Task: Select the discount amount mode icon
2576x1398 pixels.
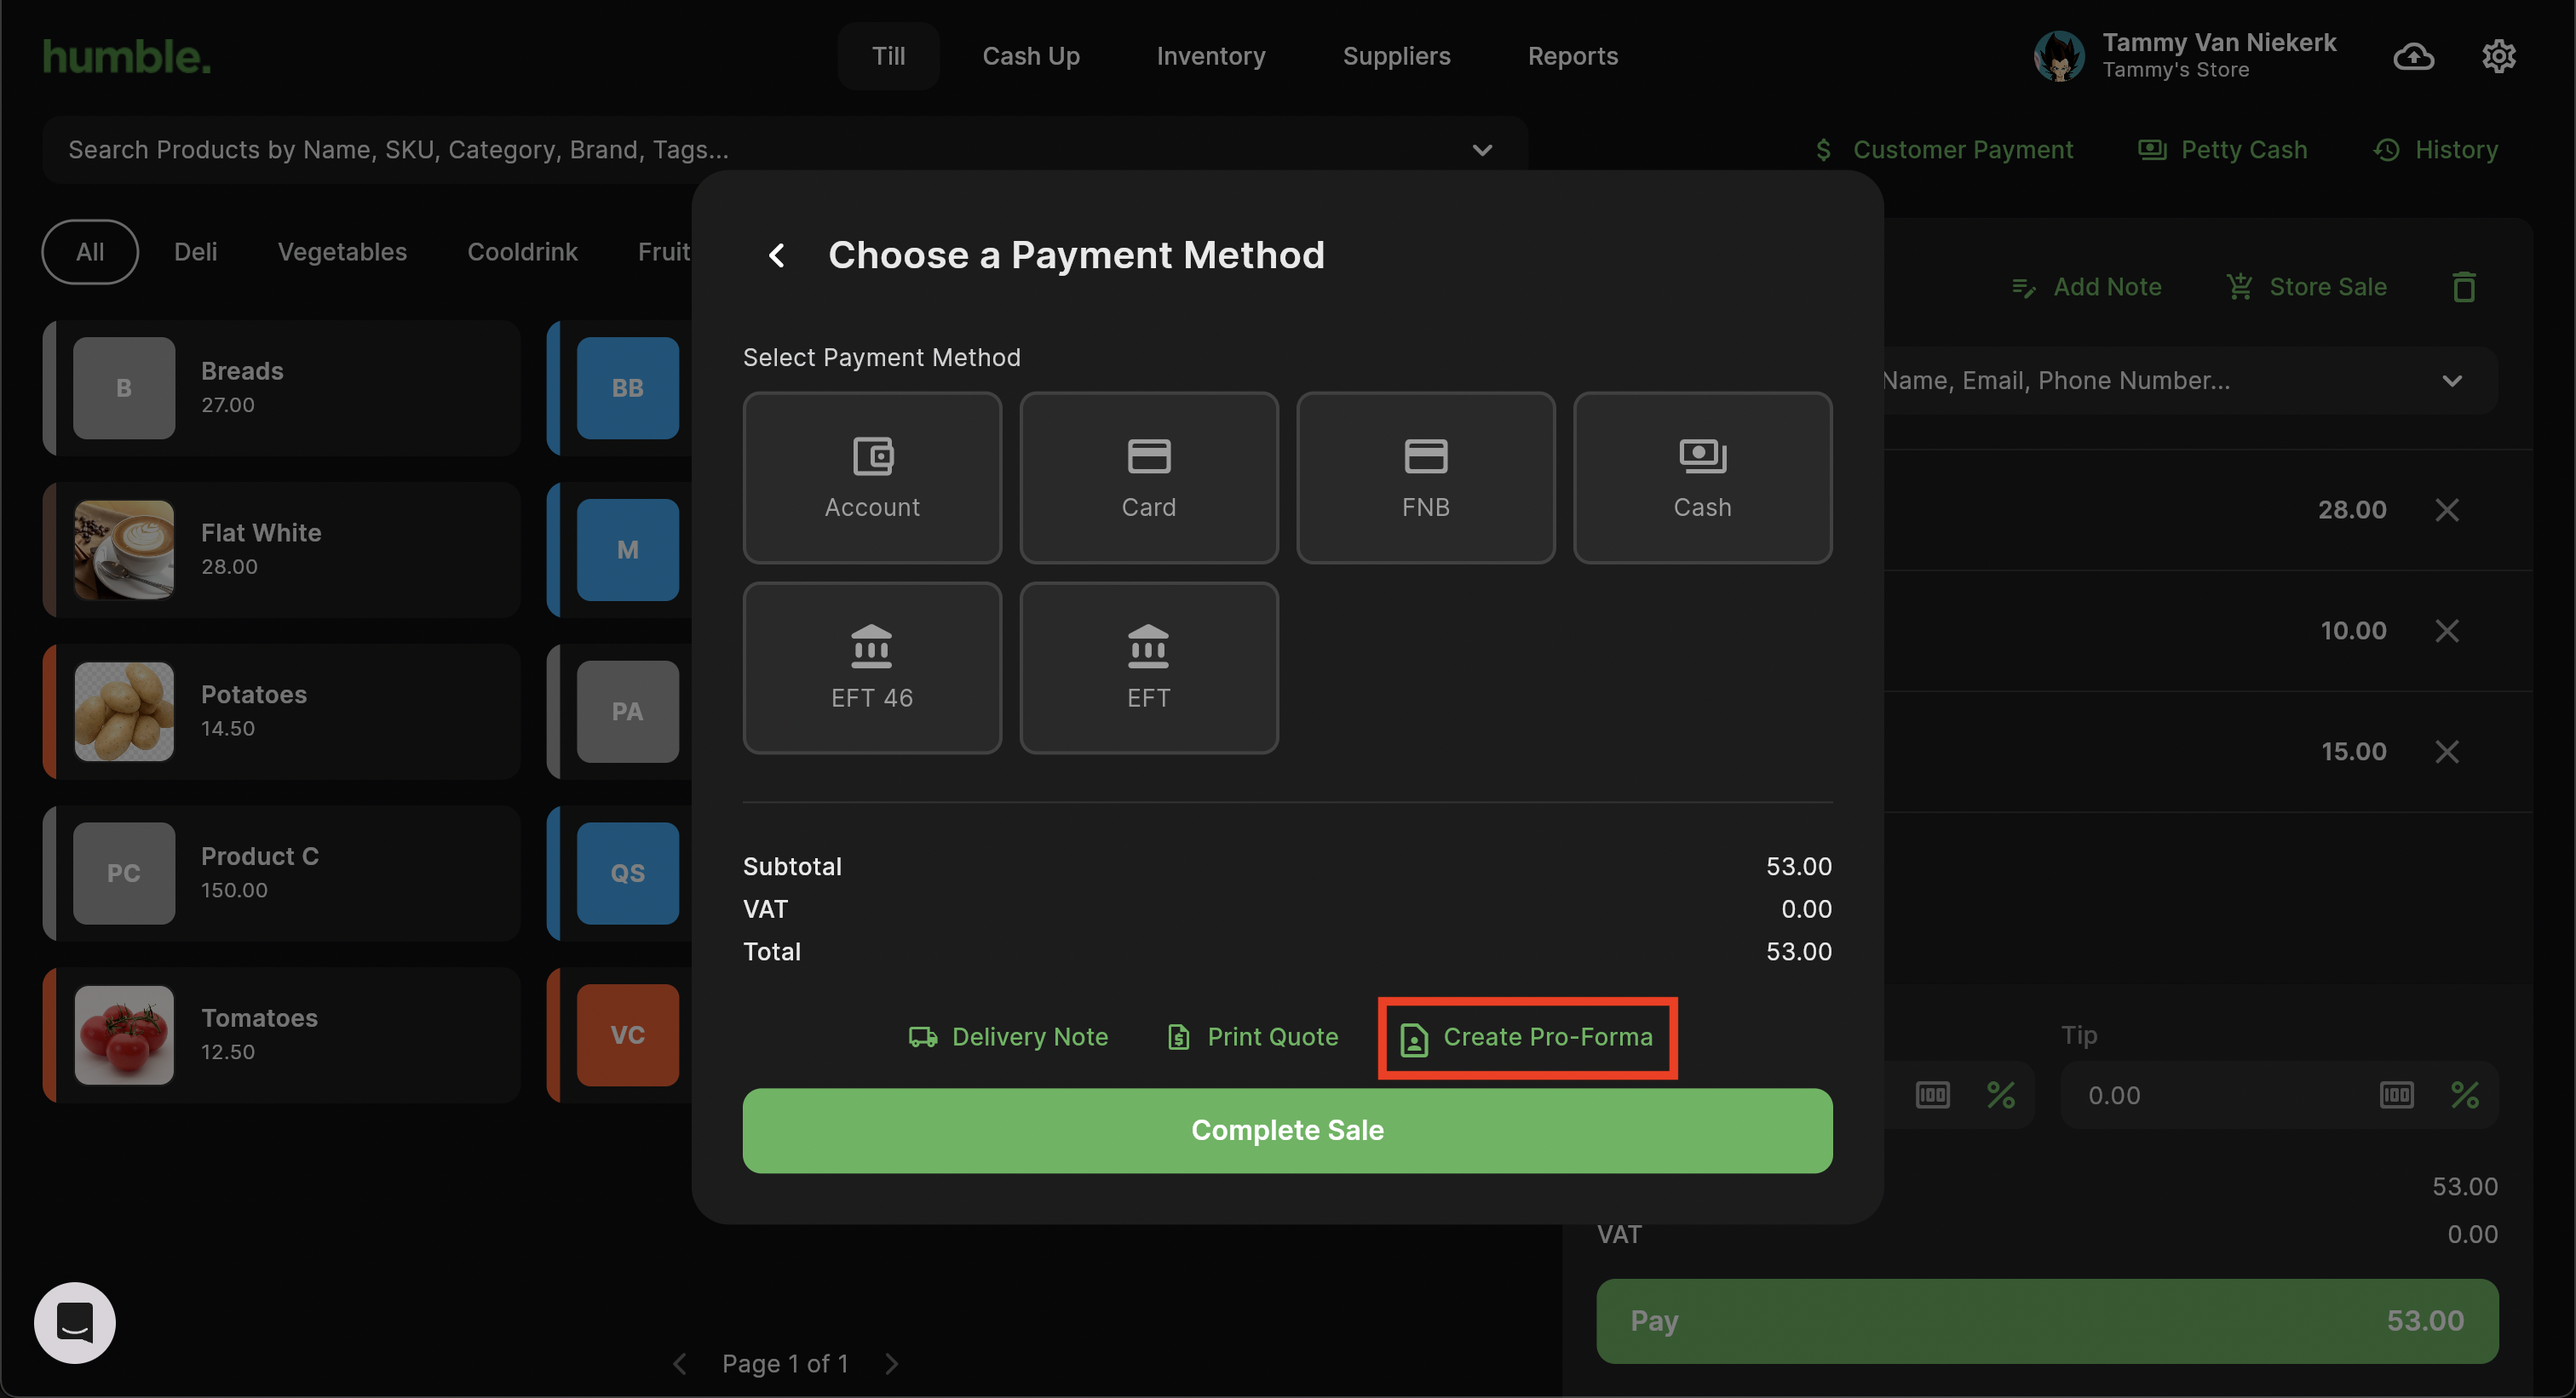Action: 1932,1095
